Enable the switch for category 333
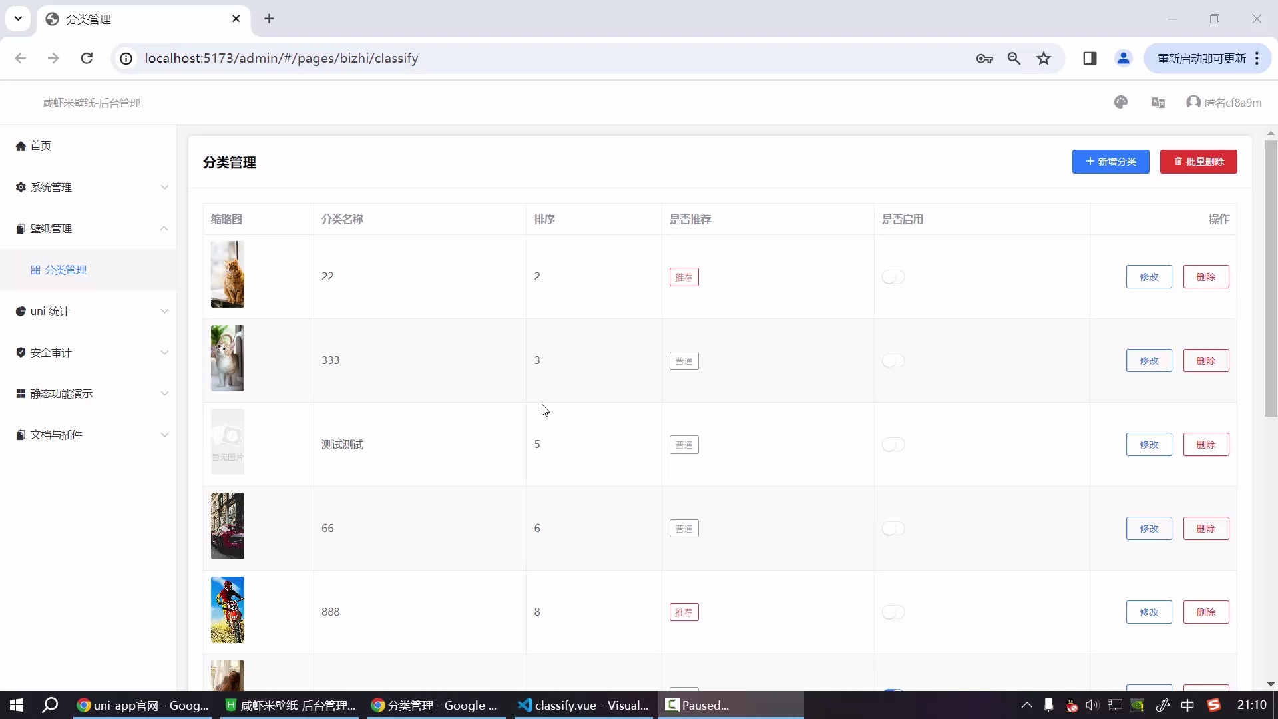The width and height of the screenshot is (1278, 719). 893,361
